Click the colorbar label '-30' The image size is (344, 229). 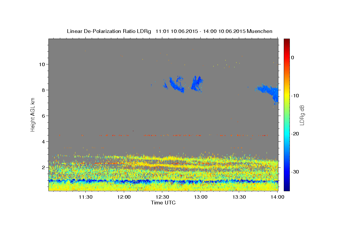point(295,172)
